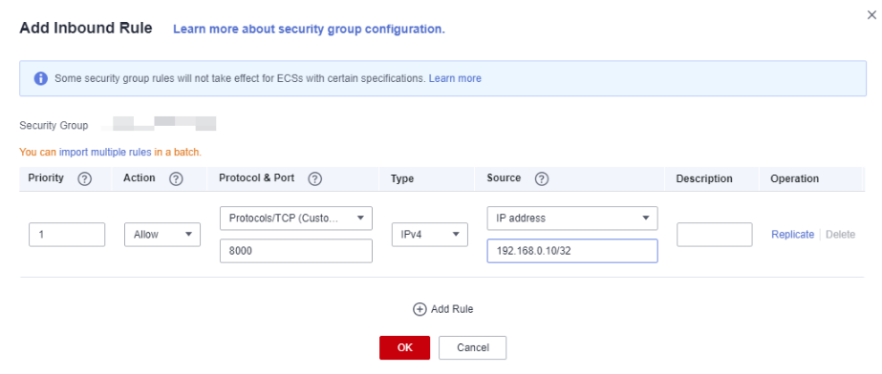Open the IPv4 type dropdown
This screenshot has width=882, height=374.
coord(430,235)
